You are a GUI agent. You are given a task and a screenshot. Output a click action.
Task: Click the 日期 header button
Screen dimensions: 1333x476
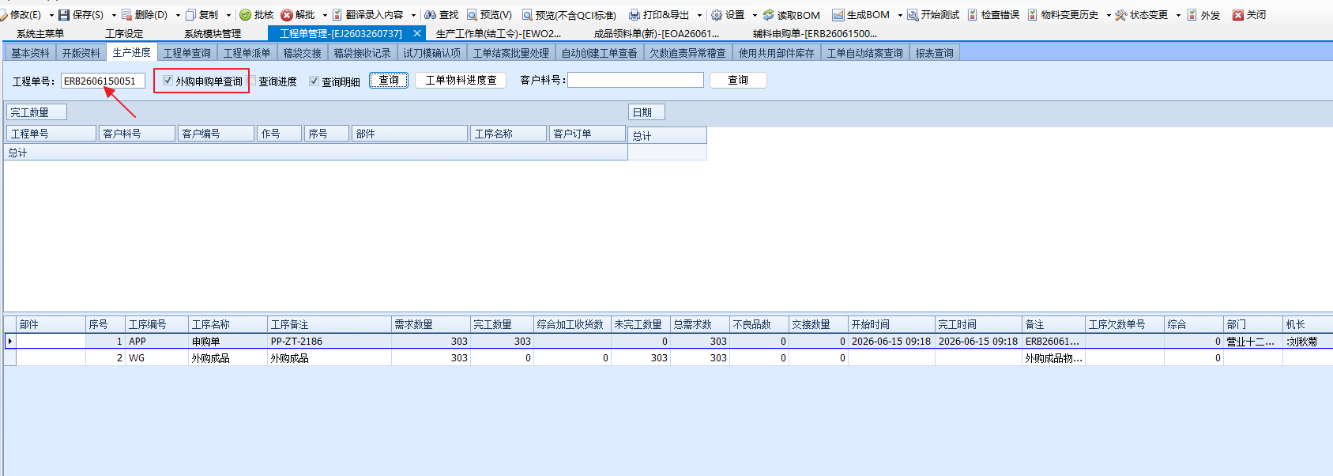[646, 112]
